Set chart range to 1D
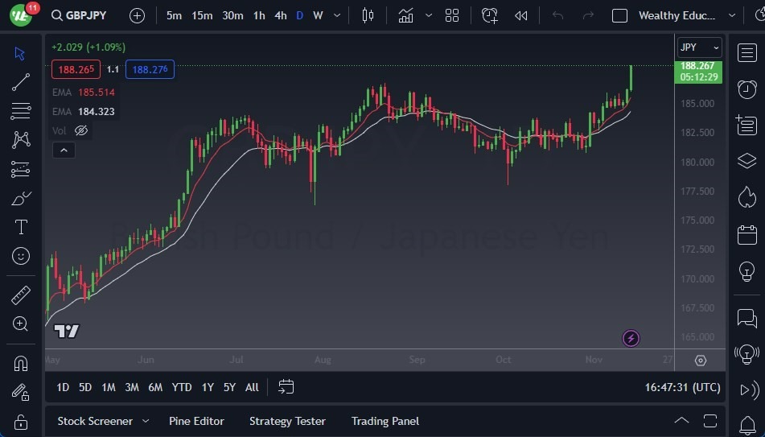Viewport: 765px width, 437px height. click(x=63, y=387)
